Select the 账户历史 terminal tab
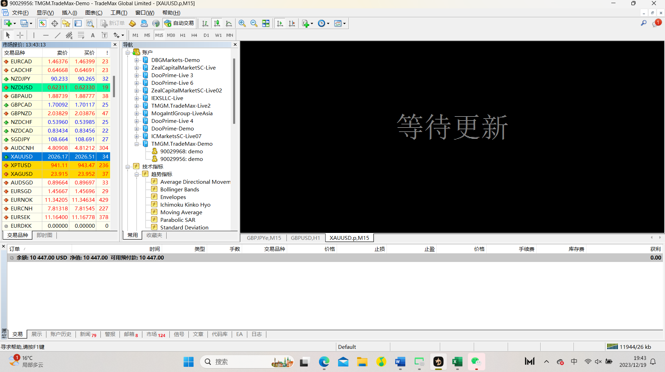 61,334
